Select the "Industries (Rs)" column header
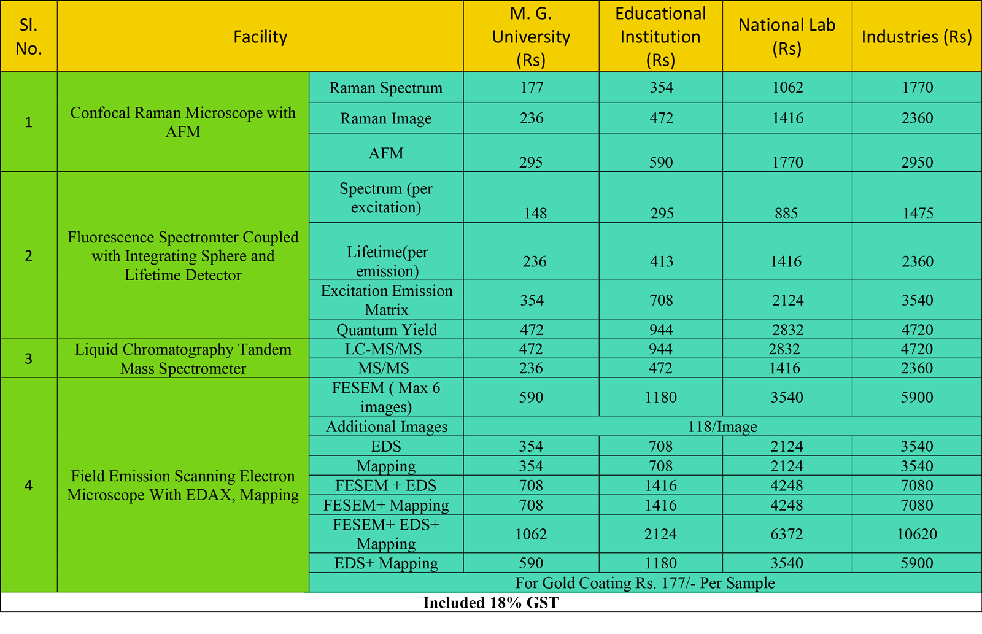Viewport: 982px width, 634px height. [917, 36]
